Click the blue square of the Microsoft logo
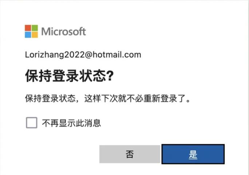This screenshot has width=249, height=175. click(28, 35)
